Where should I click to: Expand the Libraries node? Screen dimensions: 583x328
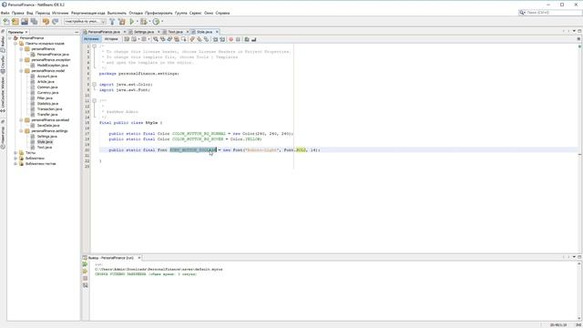pyautogui.click(x=15, y=159)
